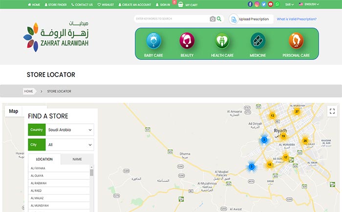This screenshot has height=212, width=342.
Task: Open Contact Us menu item
Action: [x=82, y=4]
